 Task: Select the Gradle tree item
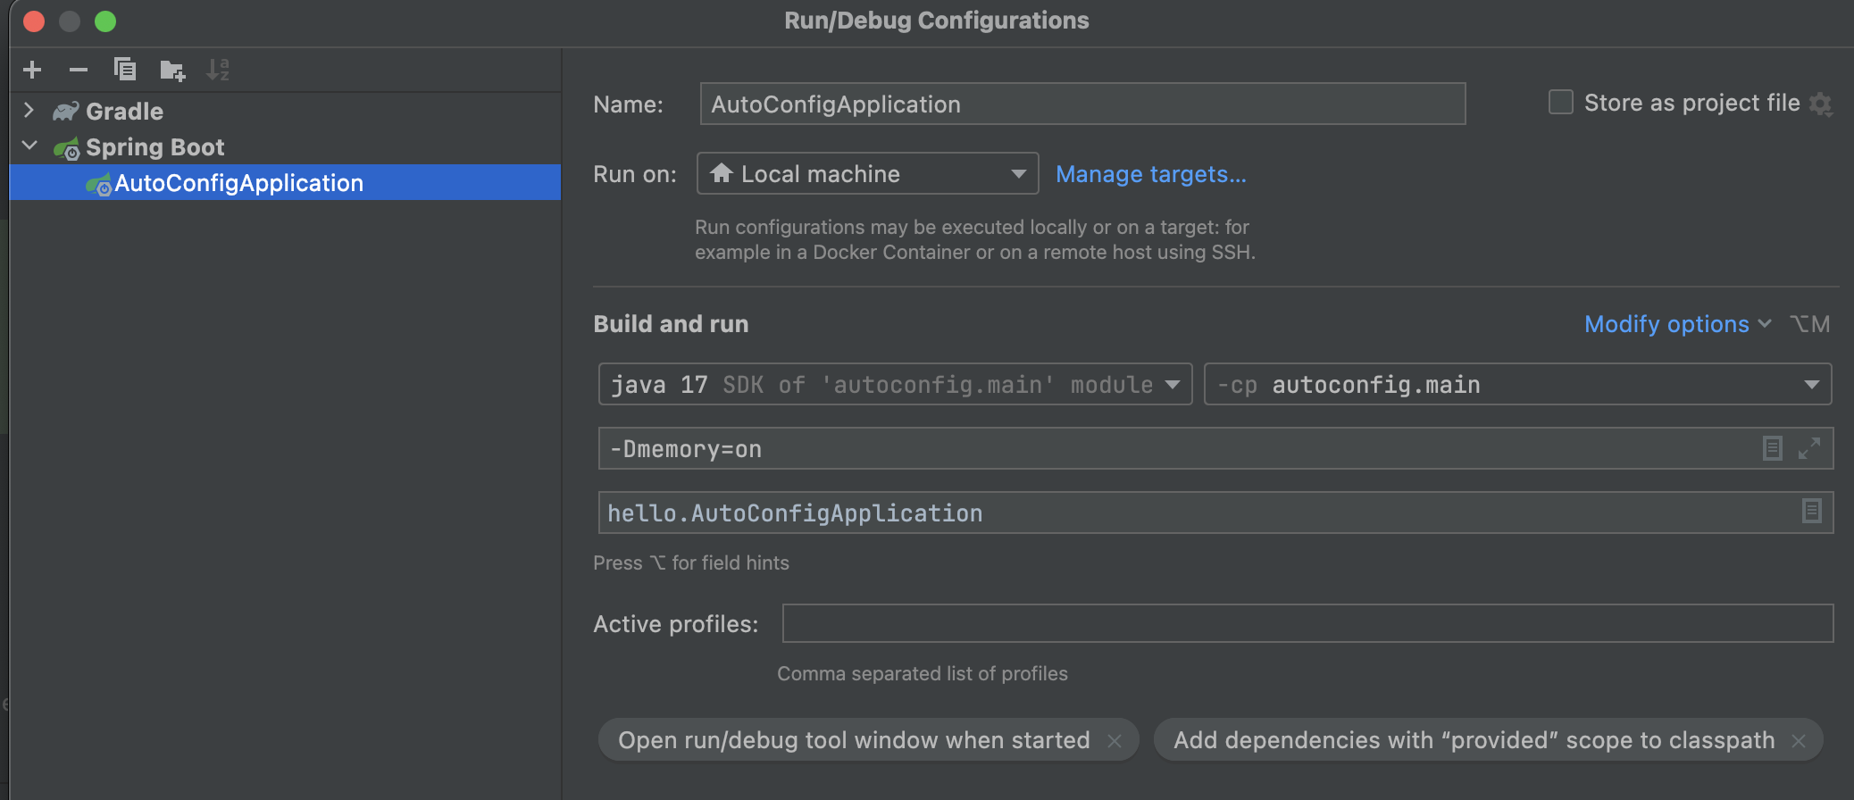[285, 111]
